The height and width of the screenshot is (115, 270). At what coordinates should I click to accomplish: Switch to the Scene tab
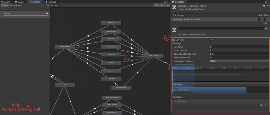(6, 2)
